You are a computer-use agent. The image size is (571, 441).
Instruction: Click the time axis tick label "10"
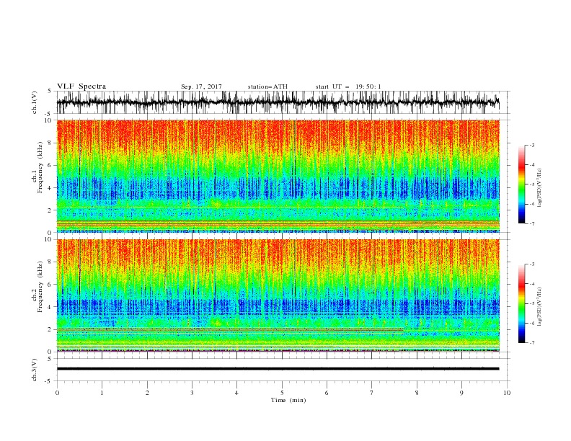[x=507, y=393]
